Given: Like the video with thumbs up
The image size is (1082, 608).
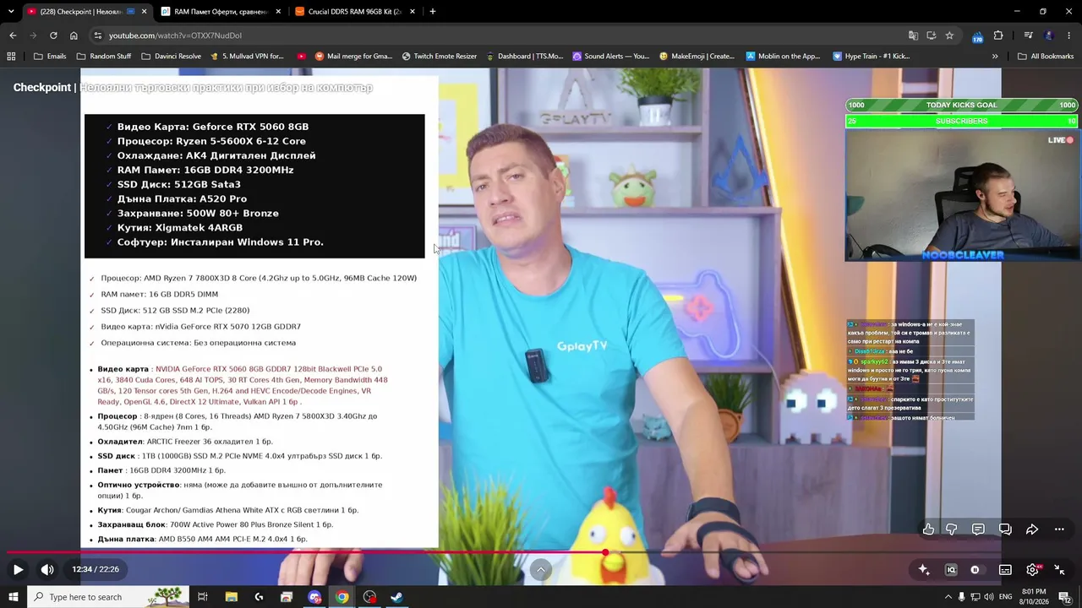Looking at the screenshot, I should tap(928, 529).
